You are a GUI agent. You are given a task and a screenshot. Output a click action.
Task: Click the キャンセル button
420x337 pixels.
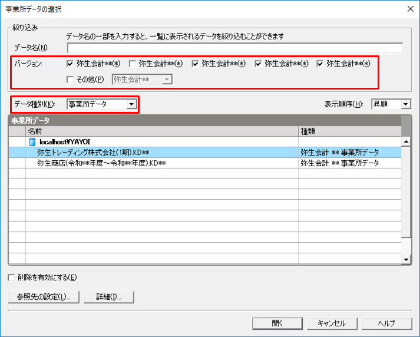[x=332, y=323]
